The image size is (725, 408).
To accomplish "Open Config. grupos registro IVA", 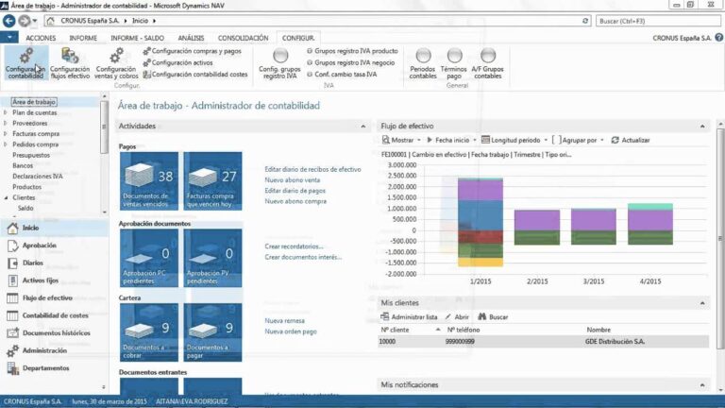I will pyautogui.click(x=279, y=63).
